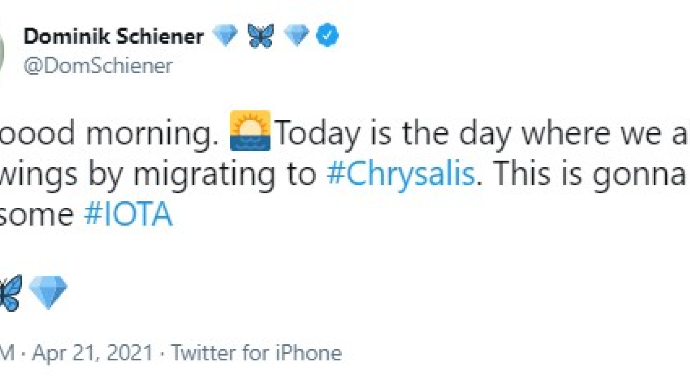690x388 pixels.
Task: Click the words "good morning" in the tweet
Action: (109, 134)
